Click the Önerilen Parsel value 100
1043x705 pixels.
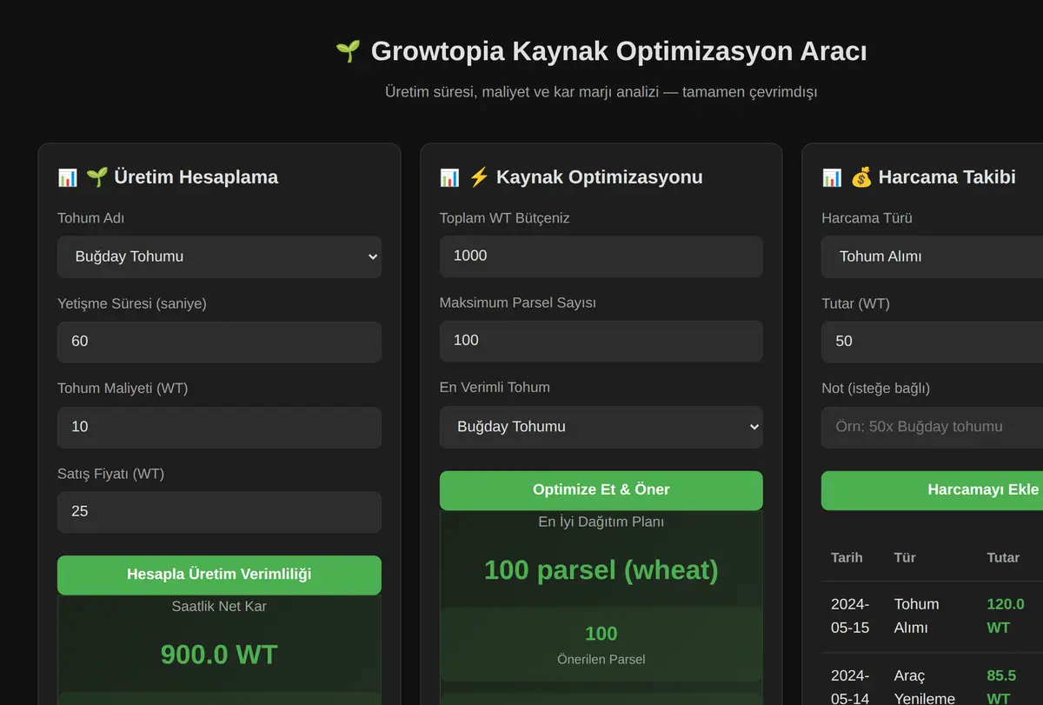click(601, 634)
